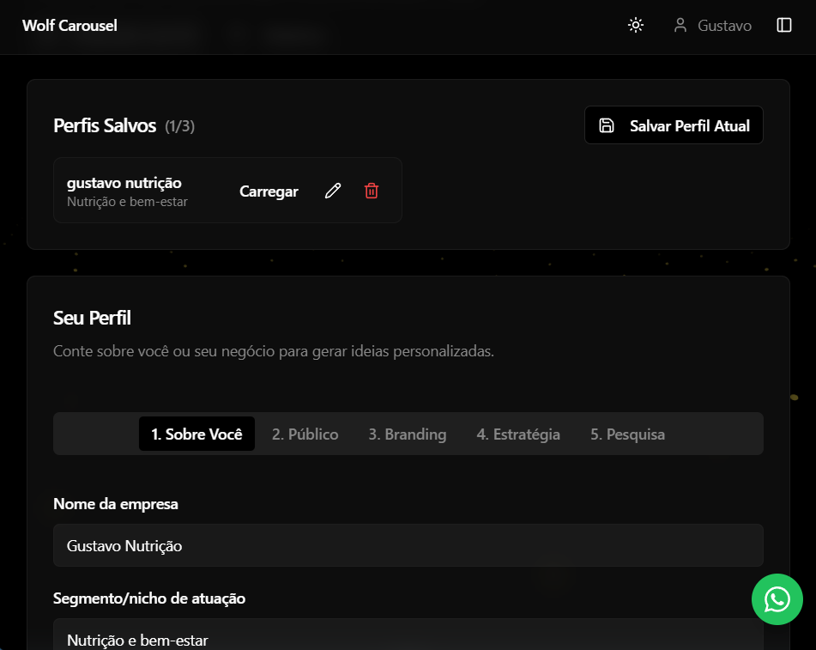Viewport: 816px width, 650px height.
Task: Delete gustavo nutrição profile with the trash icon
Action: coord(371,191)
